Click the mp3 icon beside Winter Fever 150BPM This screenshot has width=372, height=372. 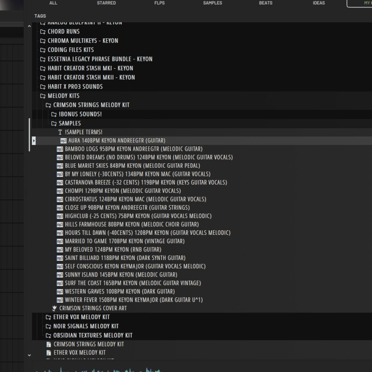(60, 300)
